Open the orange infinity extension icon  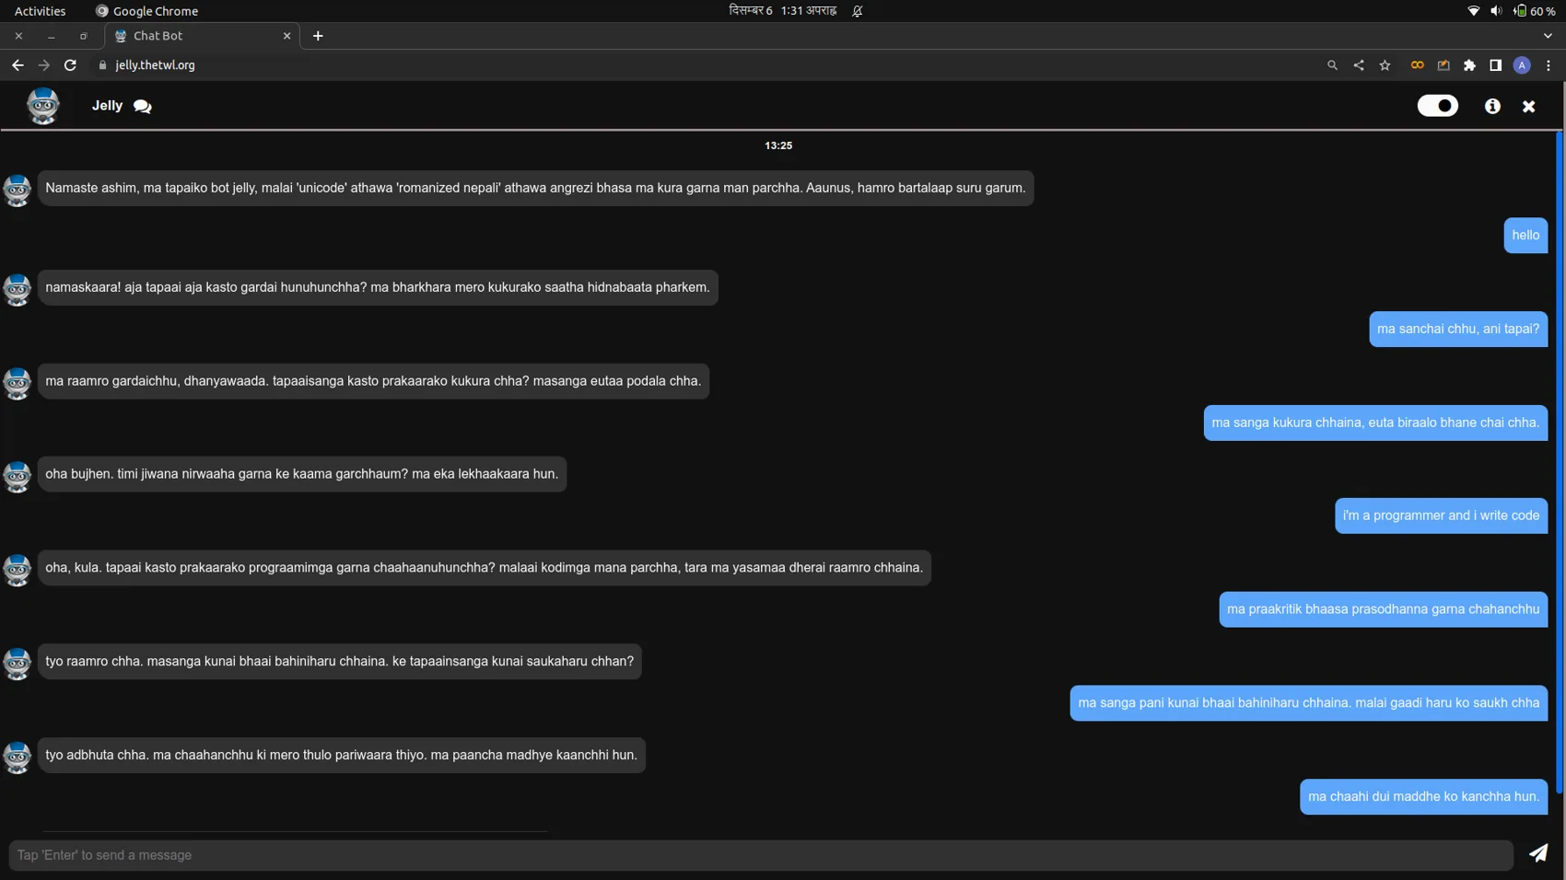point(1417,65)
